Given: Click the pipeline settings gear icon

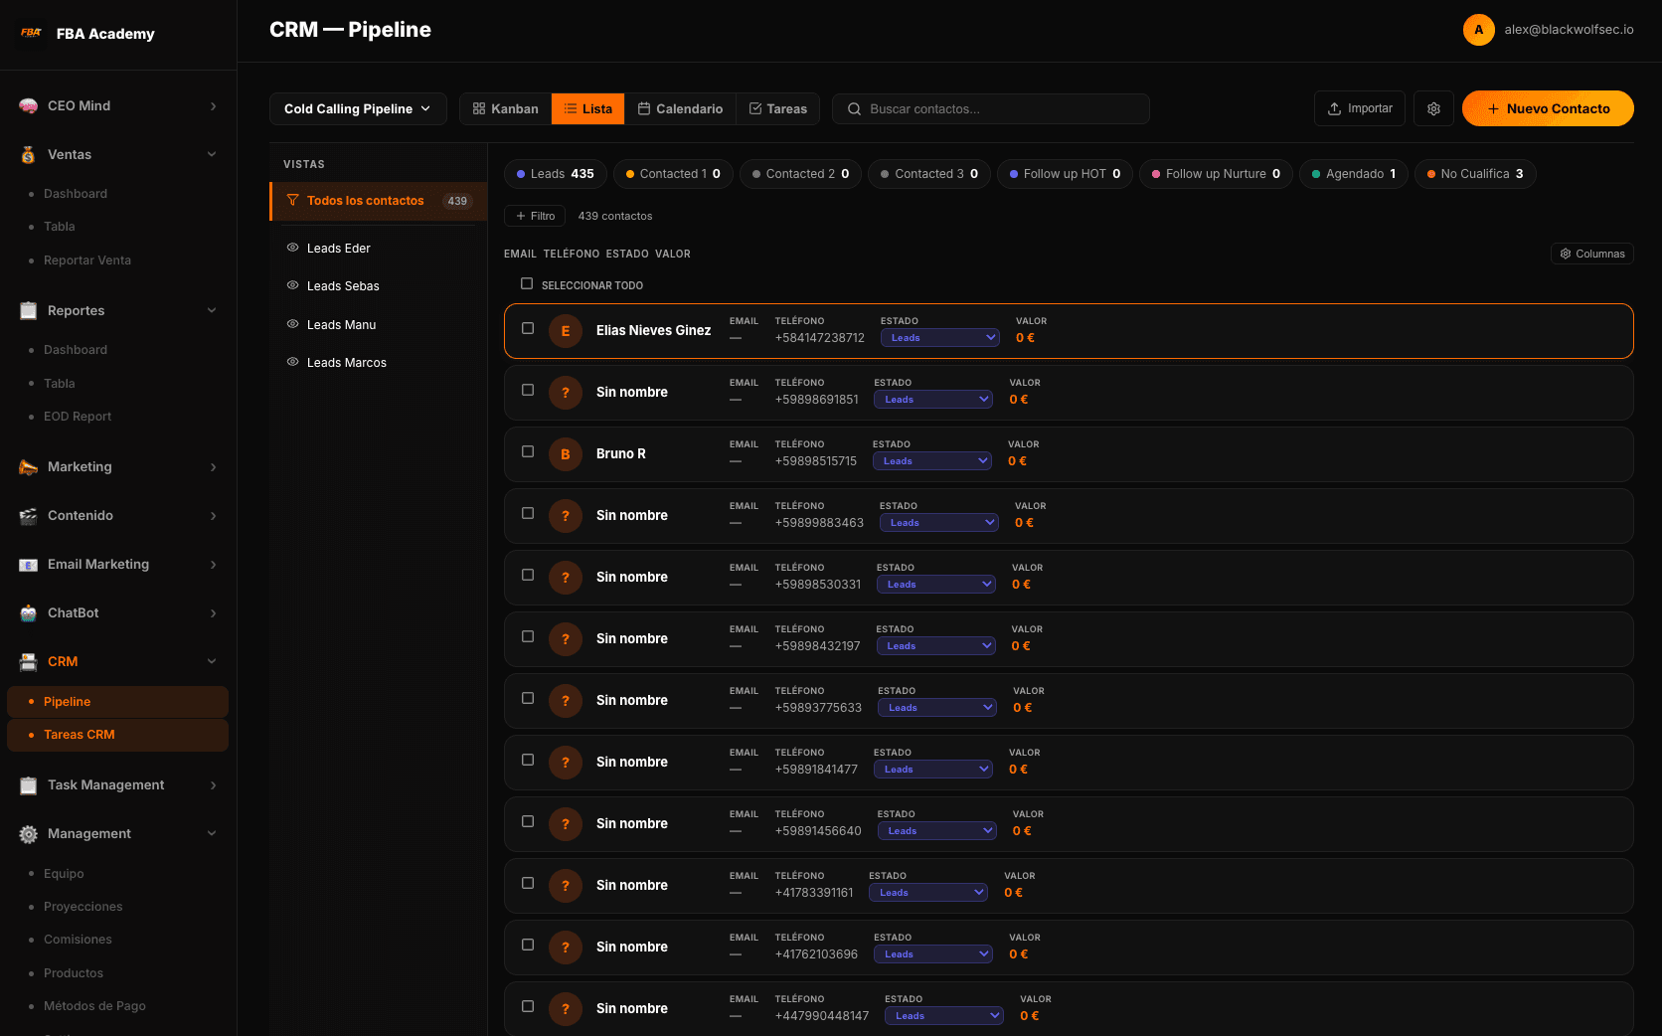Looking at the screenshot, I should [x=1433, y=108].
